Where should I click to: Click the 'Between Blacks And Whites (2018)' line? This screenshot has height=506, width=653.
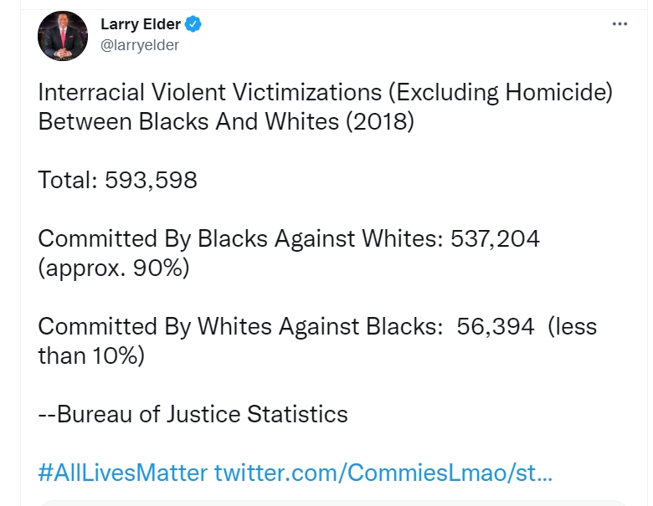tap(226, 122)
